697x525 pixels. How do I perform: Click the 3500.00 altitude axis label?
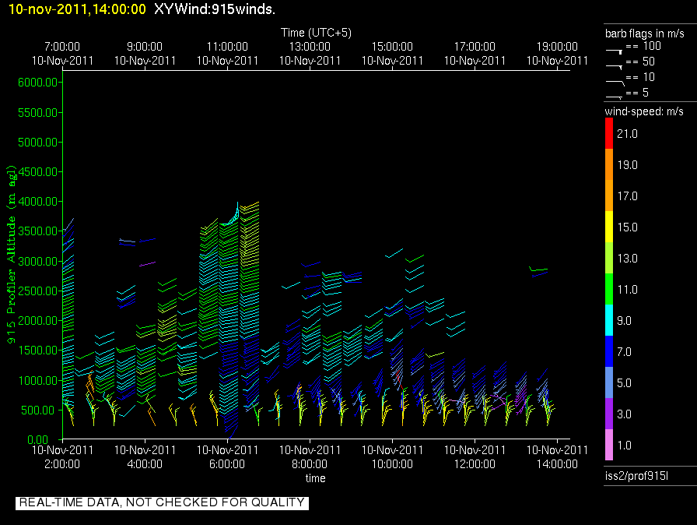[x=38, y=231]
